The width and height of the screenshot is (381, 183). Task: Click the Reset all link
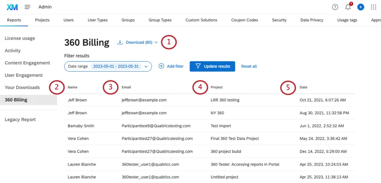pyautogui.click(x=249, y=66)
